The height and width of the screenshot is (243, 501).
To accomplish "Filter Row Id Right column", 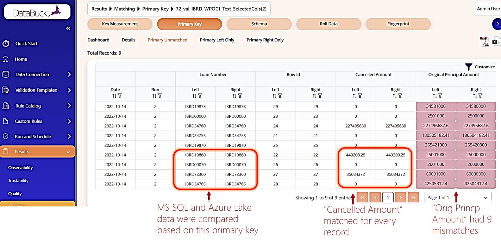I will tap(320, 96).
